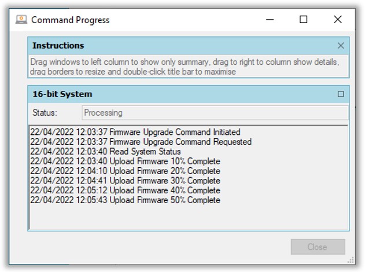
Task: Click the Upload Firmware 40% Complete line
Action: pyautogui.click(x=125, y=190)
